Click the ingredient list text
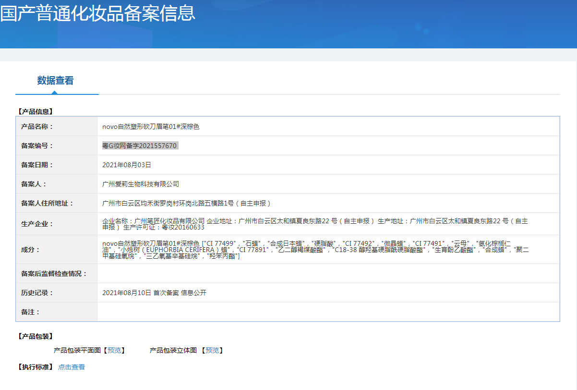Screen dimensions: 577x390 (x=315, y=250)
